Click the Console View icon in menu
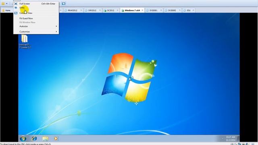 coord(16,13)
